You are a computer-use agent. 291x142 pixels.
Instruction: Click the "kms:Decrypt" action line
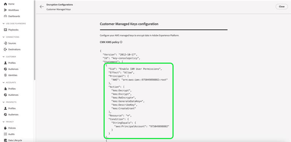pyautogui.click(x=121, y=90)
